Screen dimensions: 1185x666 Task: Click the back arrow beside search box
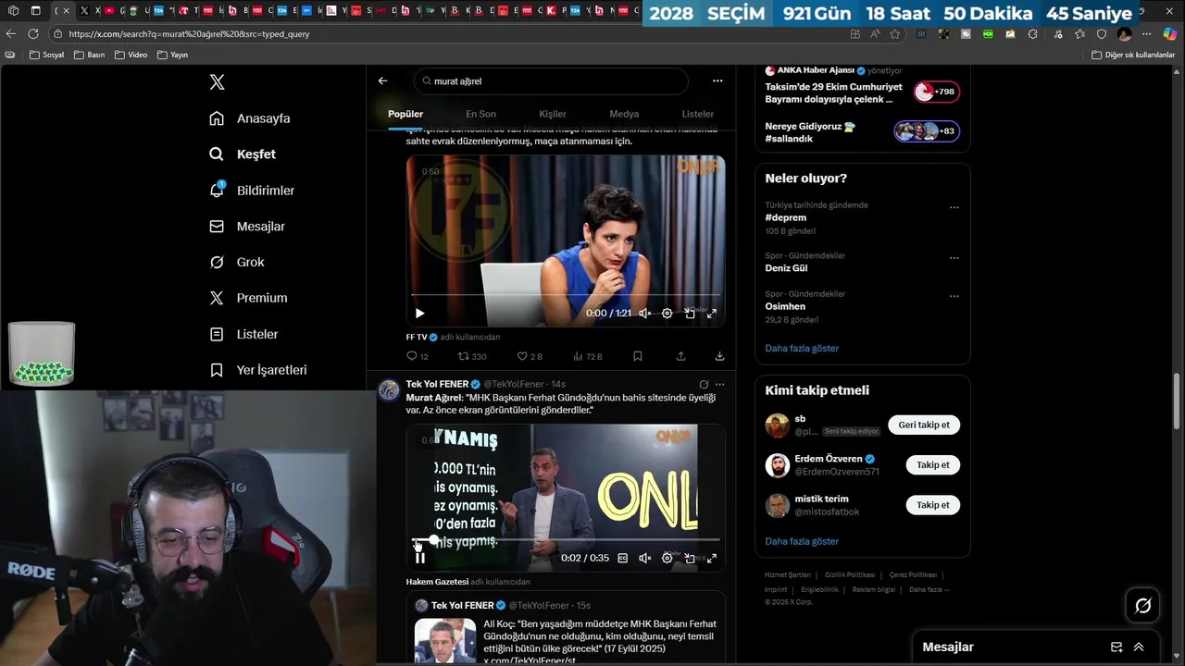pyautogui.click(x=382, y=81)
